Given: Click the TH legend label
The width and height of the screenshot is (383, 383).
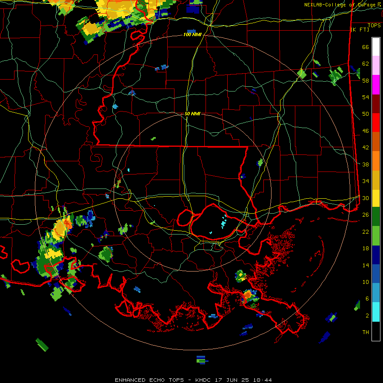Looking at the screenshot, I should 366,332.
